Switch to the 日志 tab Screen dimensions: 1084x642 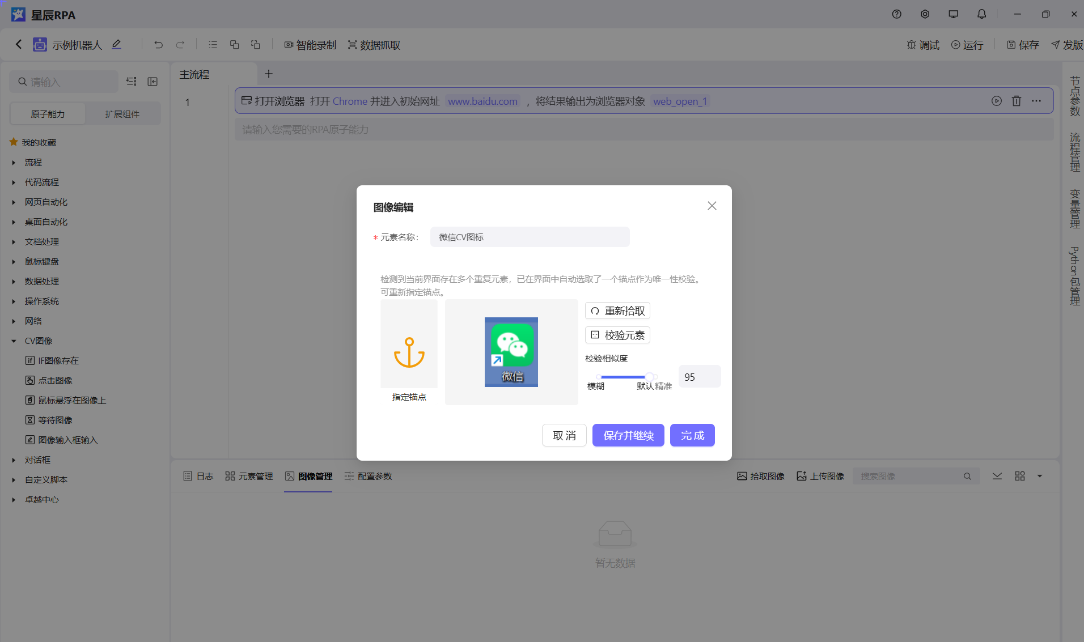pos(198,476)
